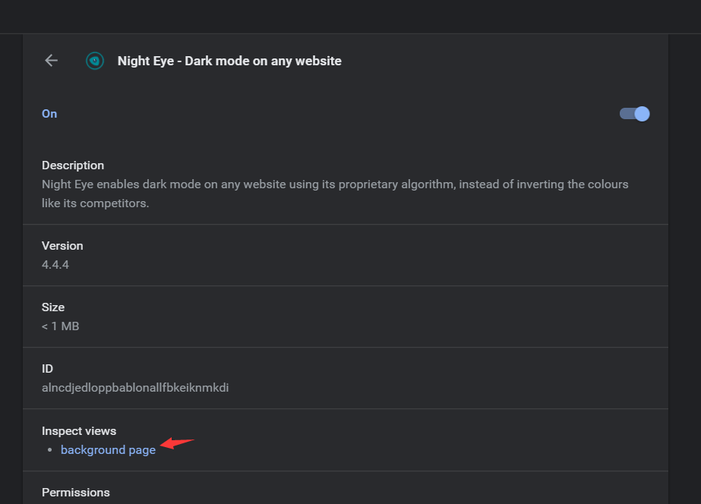Click the "< 1 MB" size value
Viewport: 701px width, 504px height.
tap(61, 326)
